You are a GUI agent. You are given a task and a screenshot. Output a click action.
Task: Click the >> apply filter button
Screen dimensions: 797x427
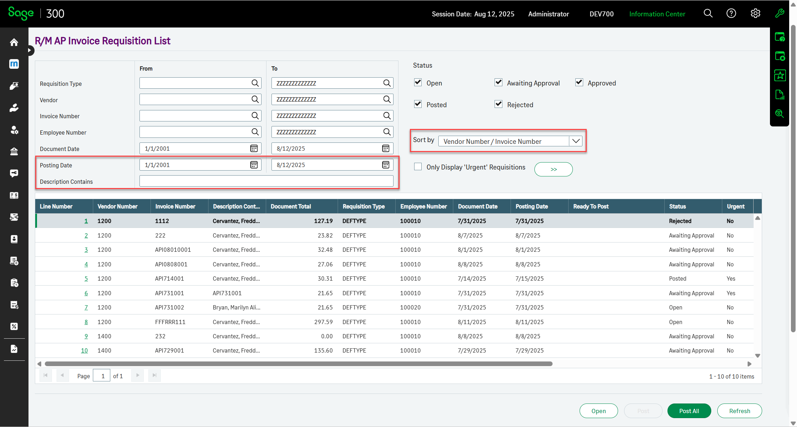click(554, 169)
